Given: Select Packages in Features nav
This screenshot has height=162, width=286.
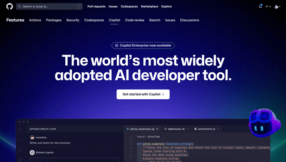Looking at the screenshot, I should [54, 20].
